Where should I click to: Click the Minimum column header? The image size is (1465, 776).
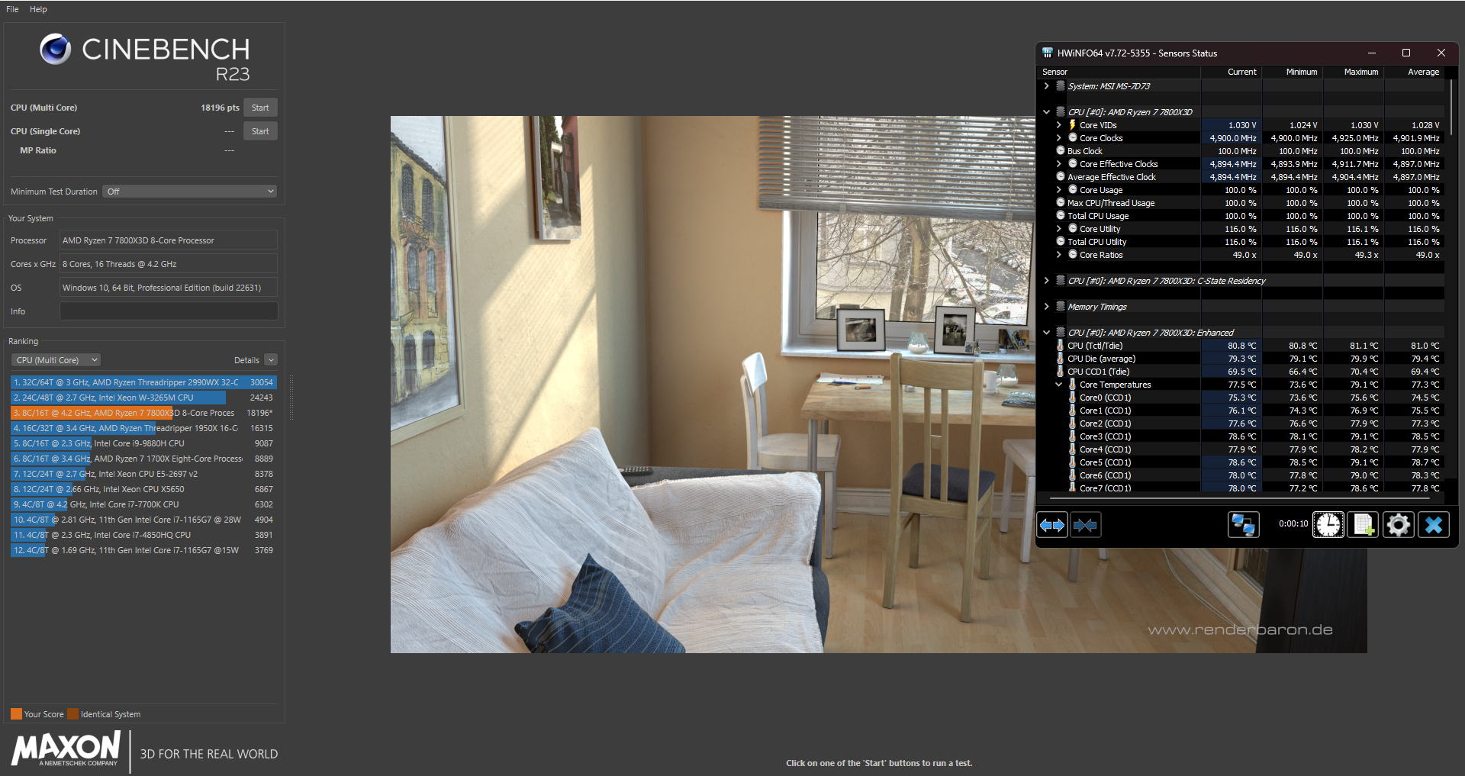point(1293,72)
